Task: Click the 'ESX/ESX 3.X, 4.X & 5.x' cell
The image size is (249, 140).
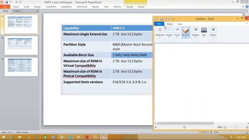Action: 132,86
